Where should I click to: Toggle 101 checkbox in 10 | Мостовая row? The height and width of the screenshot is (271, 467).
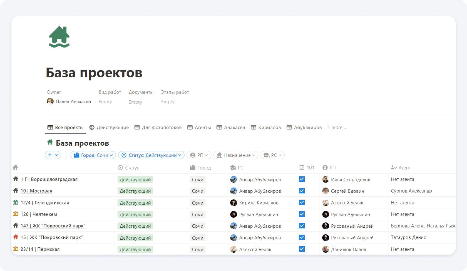click(x=302, y=191)
